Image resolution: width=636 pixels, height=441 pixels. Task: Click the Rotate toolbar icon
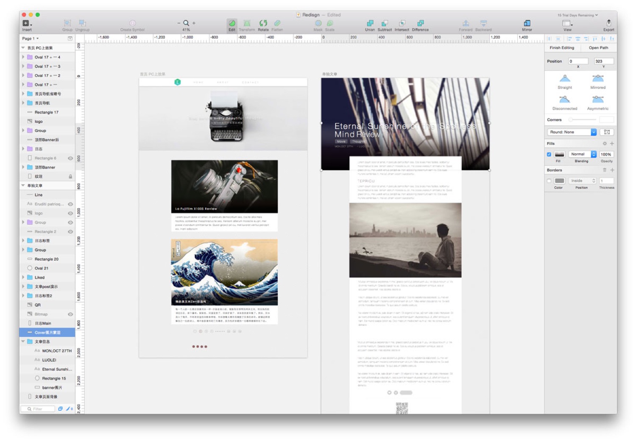[x=263, y=24]
